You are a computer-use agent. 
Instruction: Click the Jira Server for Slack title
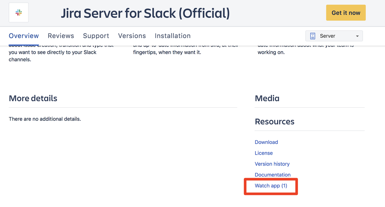pyautogui.click(x=145, y=13)
